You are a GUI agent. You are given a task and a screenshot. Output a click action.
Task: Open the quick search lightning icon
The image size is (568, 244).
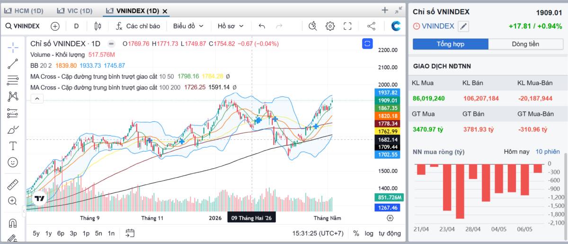pos(312,26)
